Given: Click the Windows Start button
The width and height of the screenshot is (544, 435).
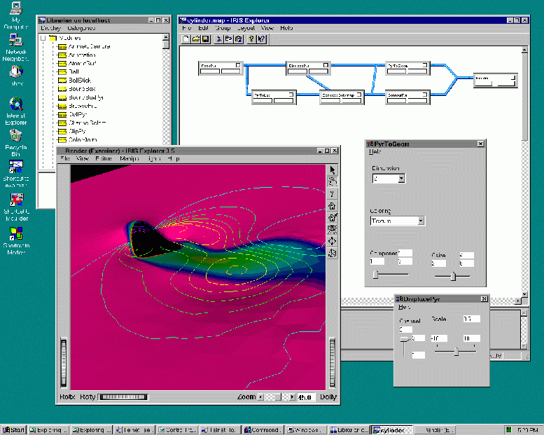Looking at the screenshot, I should tap(13, 429).
